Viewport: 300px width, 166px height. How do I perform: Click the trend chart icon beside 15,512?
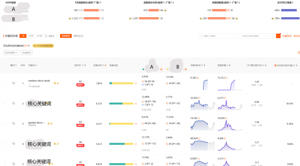coord(227,77)
